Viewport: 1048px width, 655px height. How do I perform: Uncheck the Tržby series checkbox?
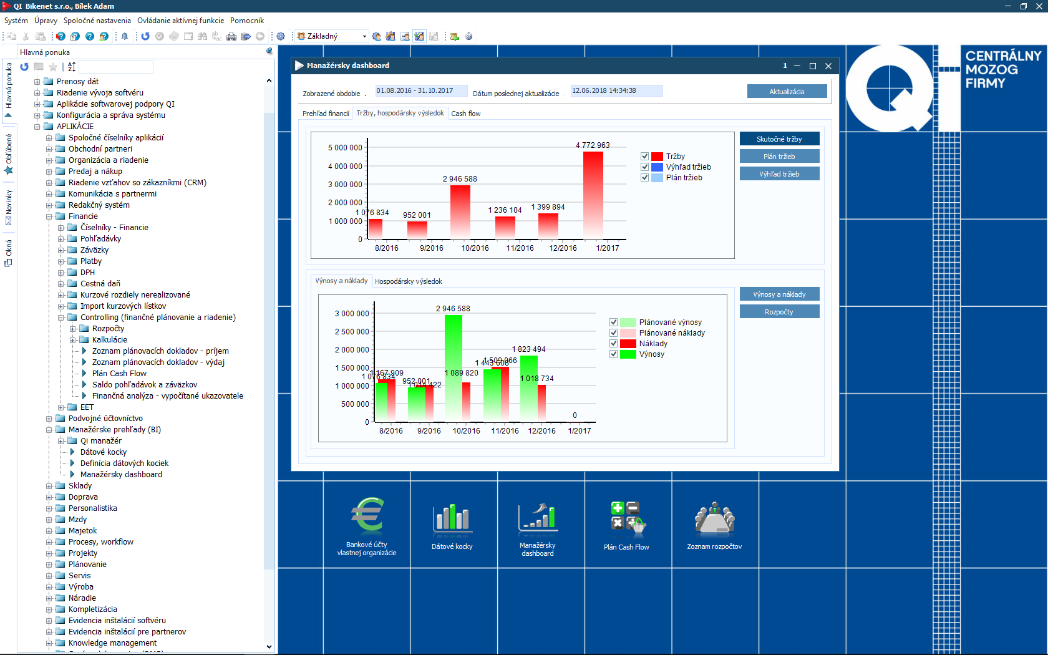click(x=645, y=157)
